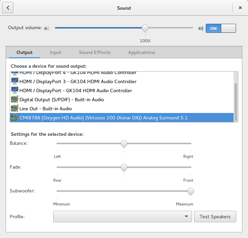Click the Subwoofer slider handle
Image resolution: width=248 pixels, height=238 pixels.
point(191,191)
